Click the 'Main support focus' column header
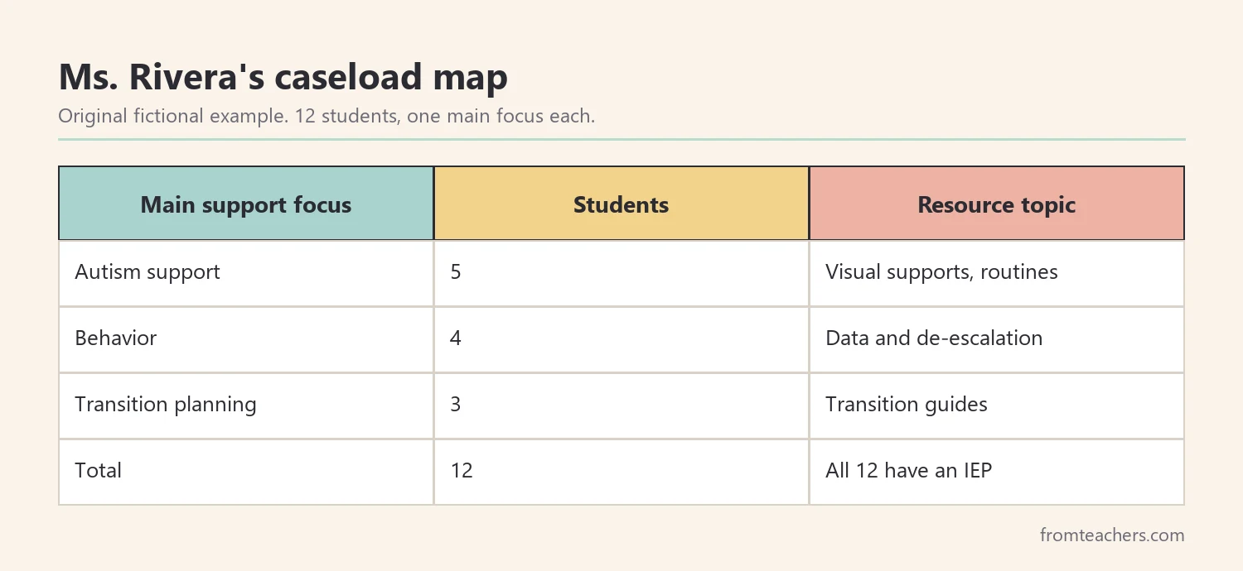Viewport: 1243px width, 571px height. tap(246, 204)
